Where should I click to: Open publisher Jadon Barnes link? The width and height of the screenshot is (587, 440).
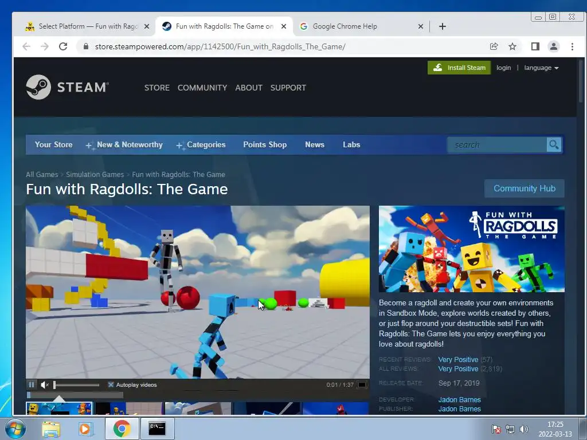point(459,409)
